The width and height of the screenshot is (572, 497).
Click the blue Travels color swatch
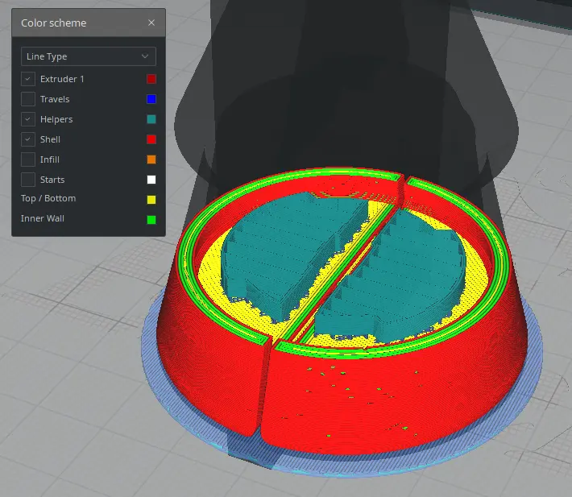(151, 99)
